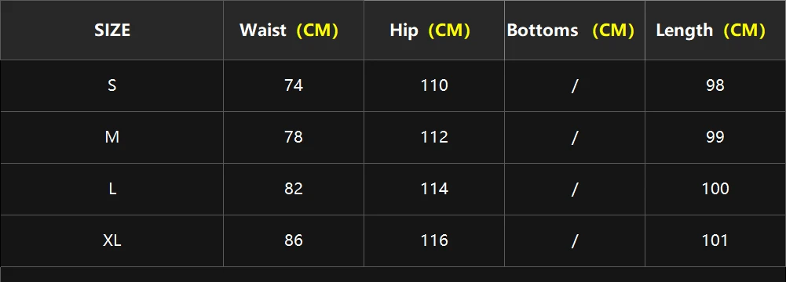Viewport: 786px width, 282px height.
Task: Click the Hip (CM) column header
Action: pyautogui.click(x=434, y=30)
